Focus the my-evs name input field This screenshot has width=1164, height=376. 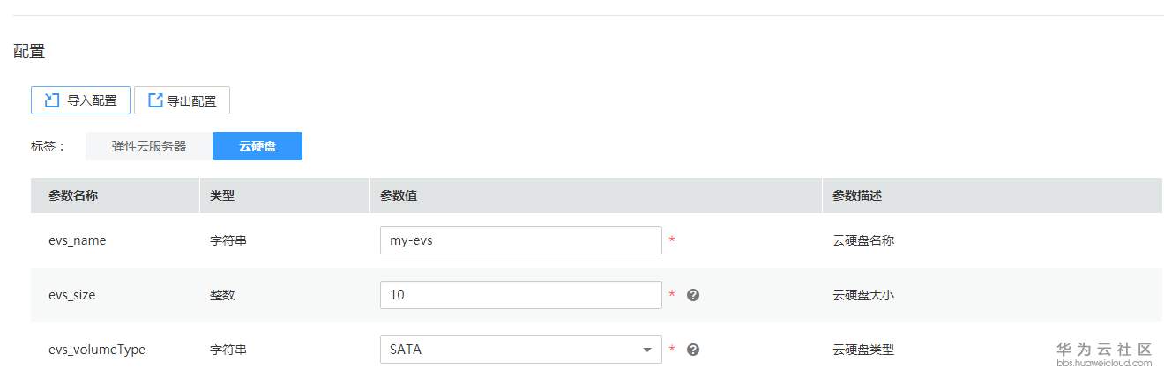(x=520, y=240)
